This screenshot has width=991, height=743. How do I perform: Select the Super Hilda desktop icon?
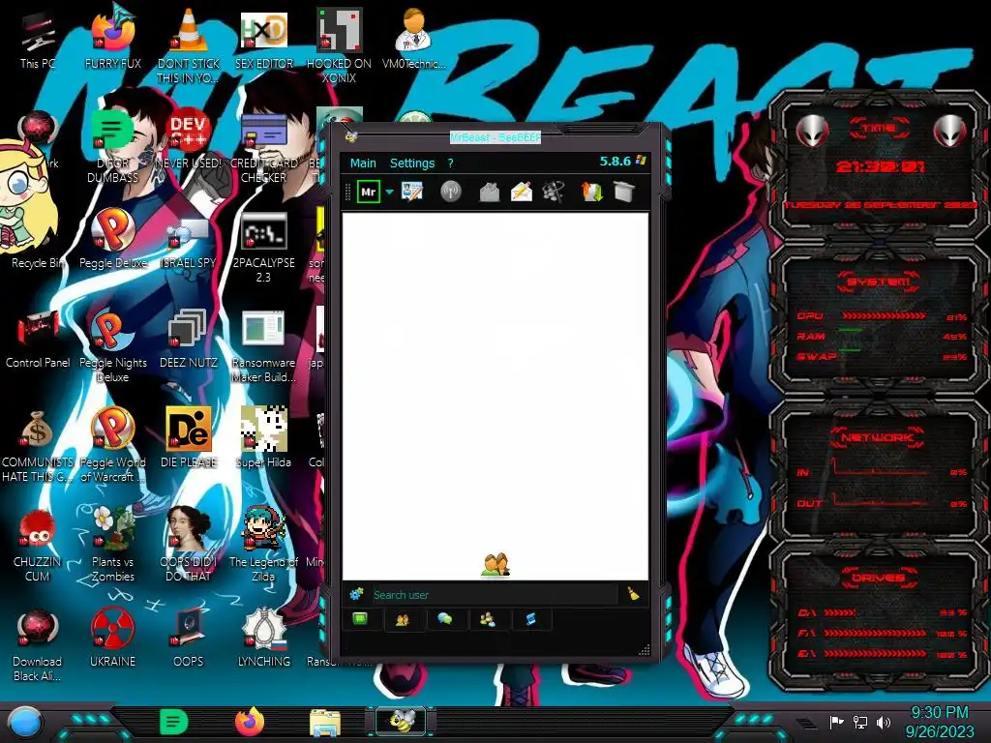(263, 438)
